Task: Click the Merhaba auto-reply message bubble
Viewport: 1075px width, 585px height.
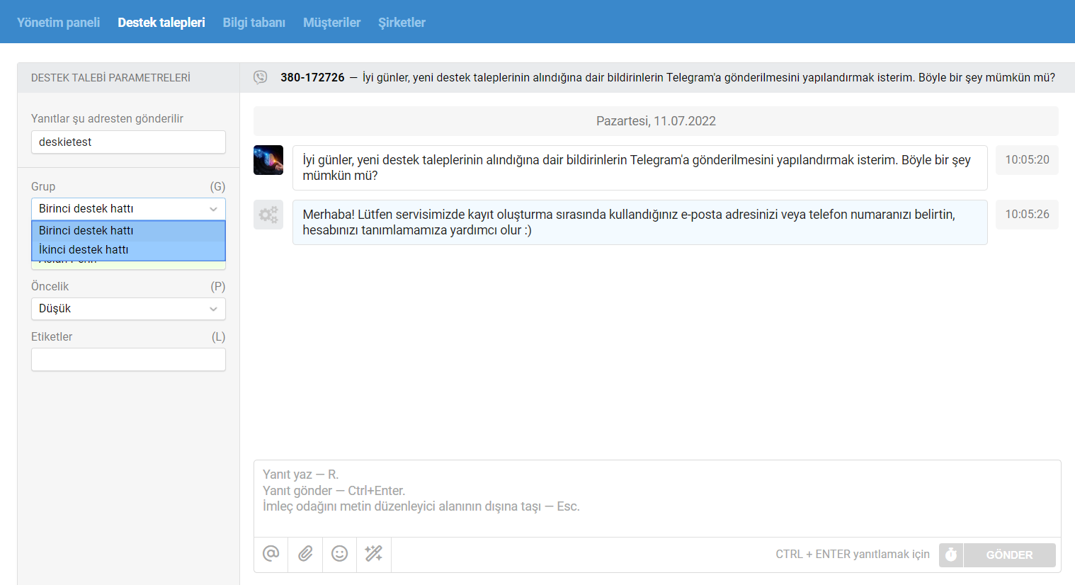Action: click(x=639, y=222)
